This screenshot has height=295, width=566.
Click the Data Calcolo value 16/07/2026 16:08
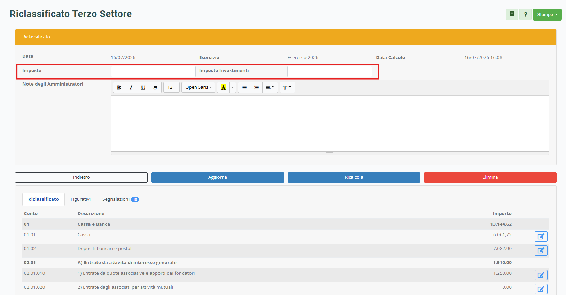click(483, 58)
